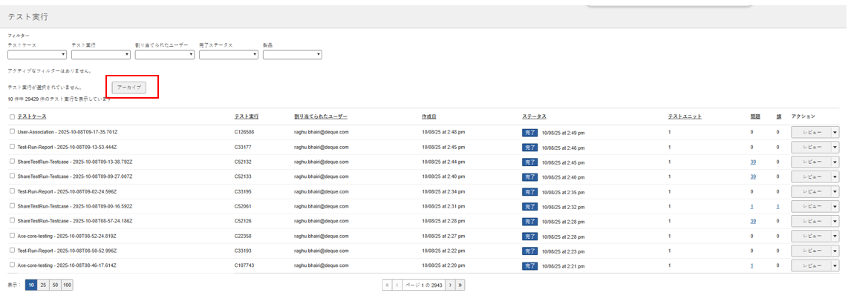Sort table by 作成日 column header
The image size is (851, 304).
click(428, 116)
